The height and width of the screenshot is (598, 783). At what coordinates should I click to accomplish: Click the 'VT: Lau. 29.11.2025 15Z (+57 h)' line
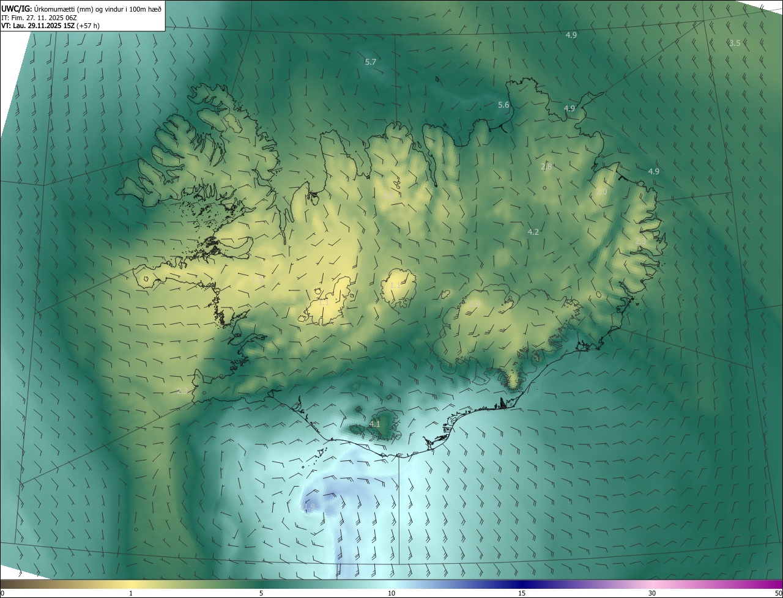50,26
